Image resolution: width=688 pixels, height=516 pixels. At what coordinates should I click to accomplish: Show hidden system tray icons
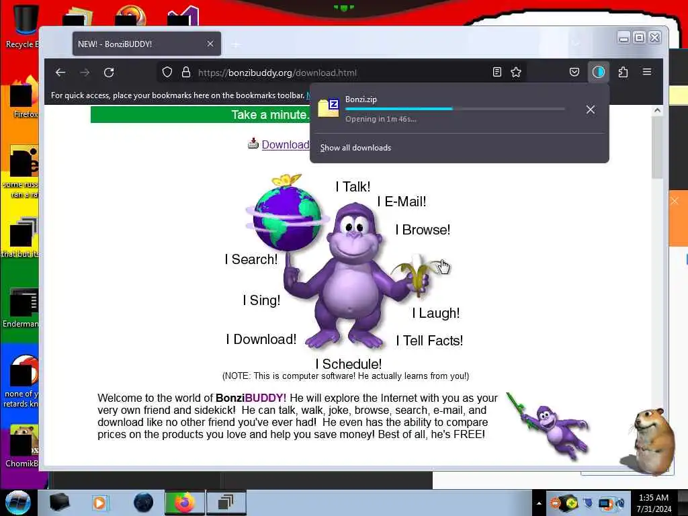540,503
